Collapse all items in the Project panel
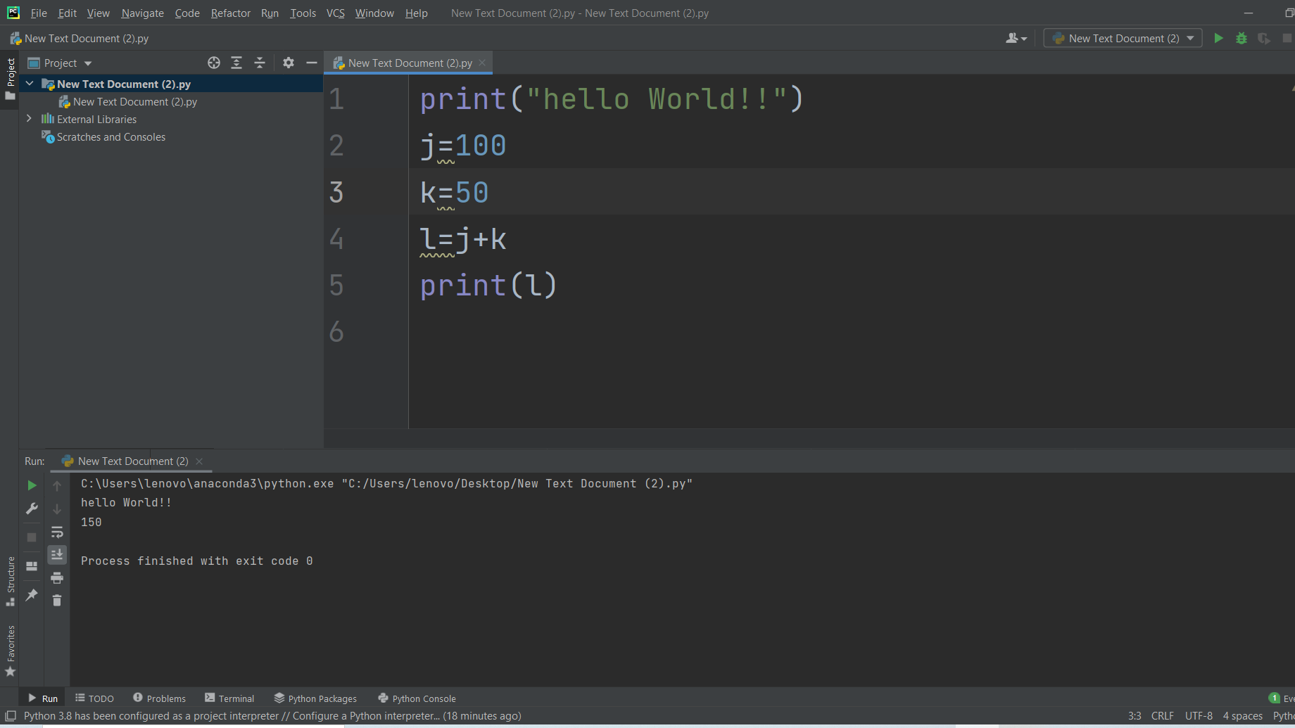 point(260,63)
